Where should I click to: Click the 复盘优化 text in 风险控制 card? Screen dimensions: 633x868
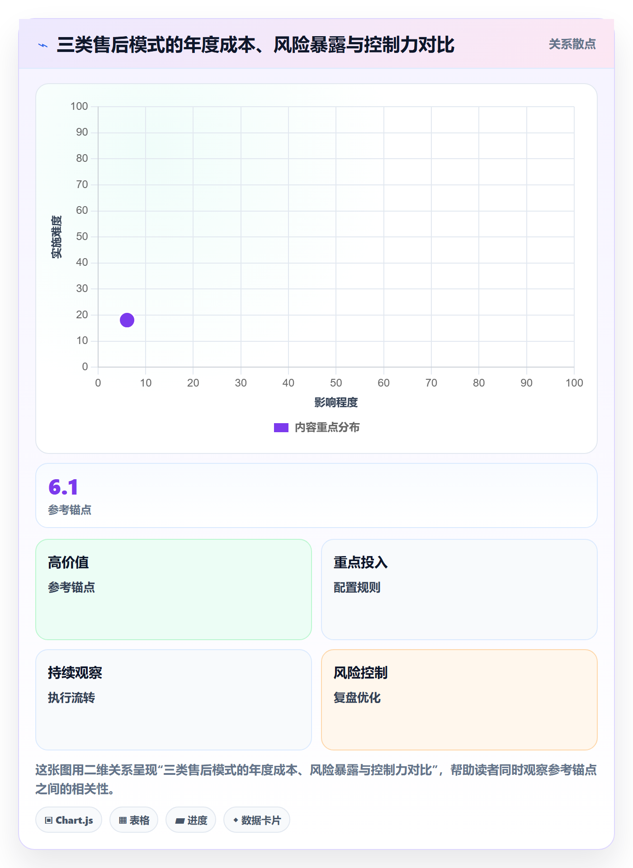pos(357,698)
